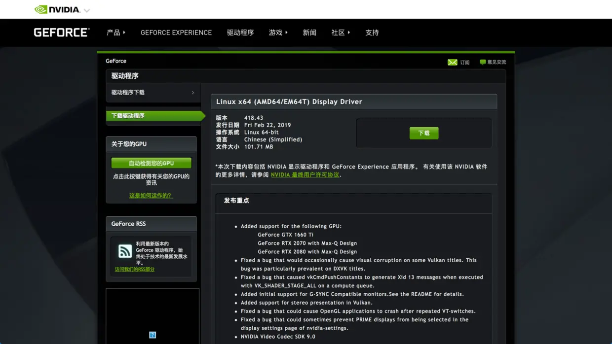Click the 关于您的GPU panel header
This screenshot has height=344, width=612.
(x=151, y=144)
